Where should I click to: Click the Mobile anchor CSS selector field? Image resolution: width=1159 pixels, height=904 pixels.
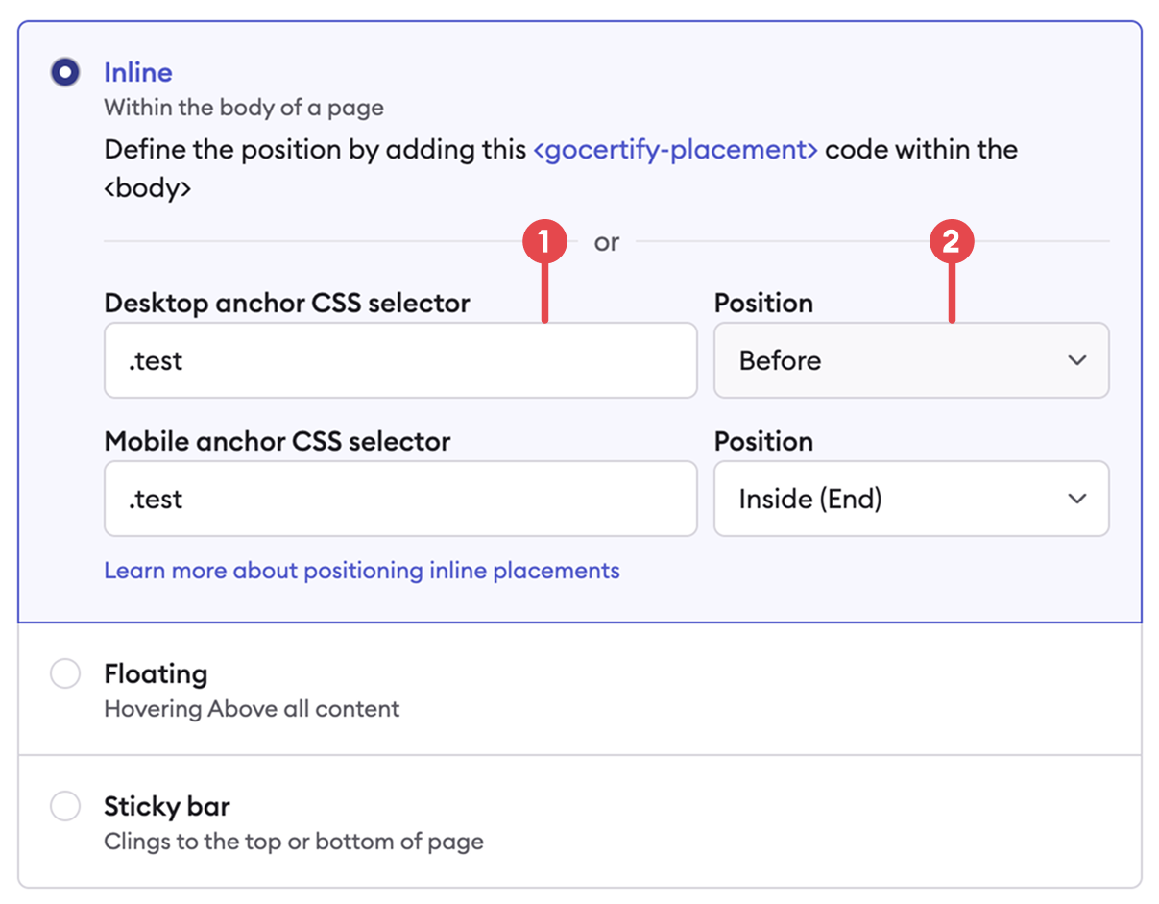[400, 499]
